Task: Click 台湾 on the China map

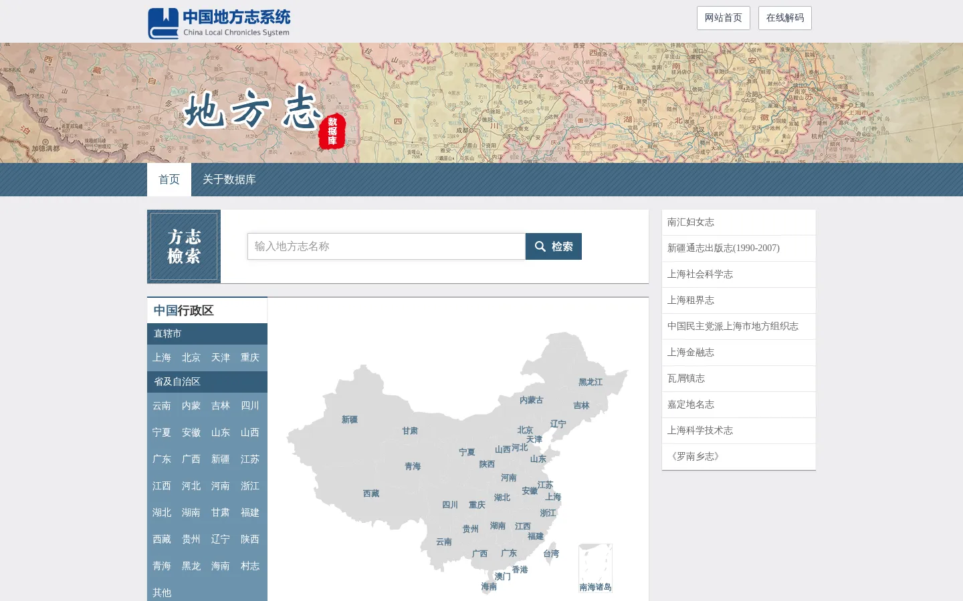Action: (551, 554)
